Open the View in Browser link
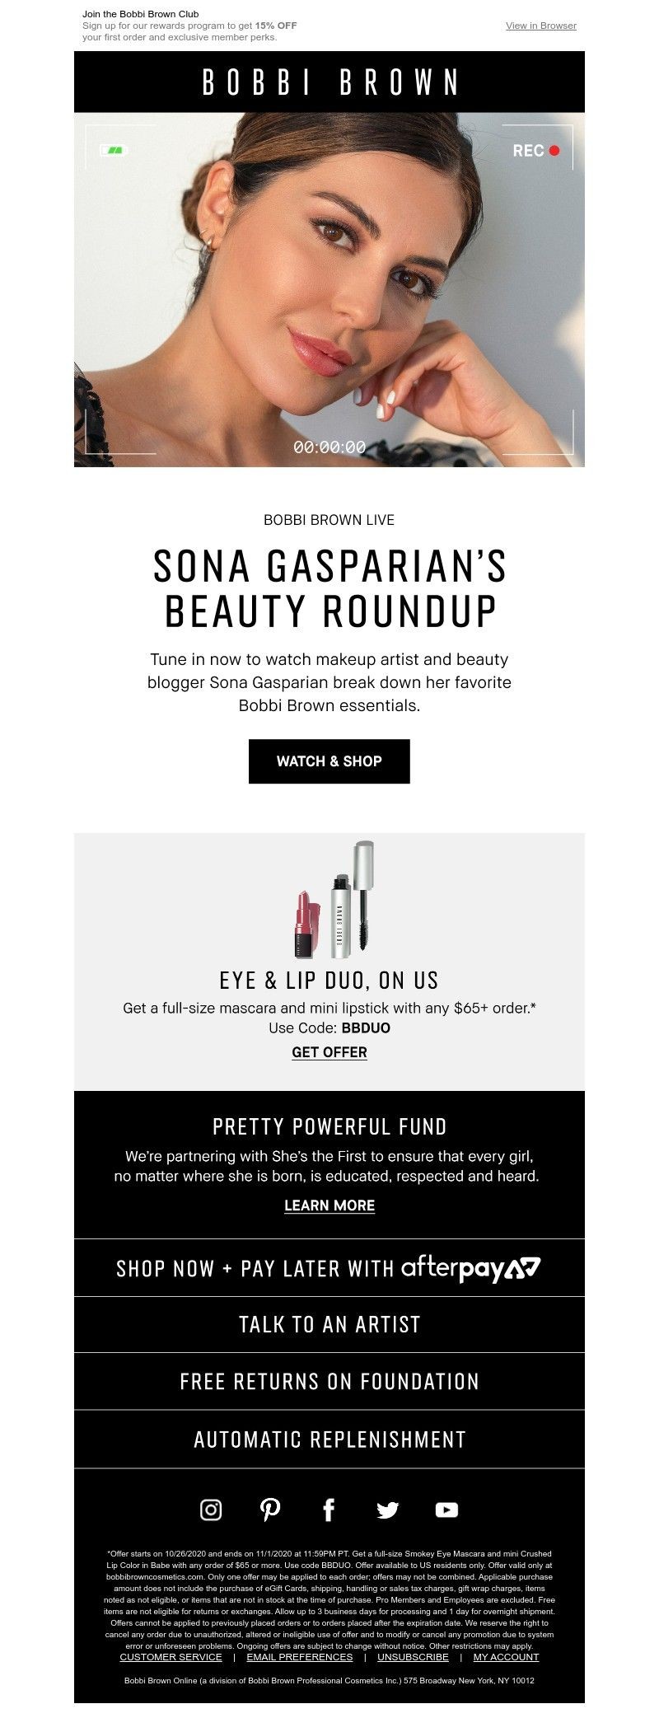Screen dimensions: 659x1718 tap(540, 26)
